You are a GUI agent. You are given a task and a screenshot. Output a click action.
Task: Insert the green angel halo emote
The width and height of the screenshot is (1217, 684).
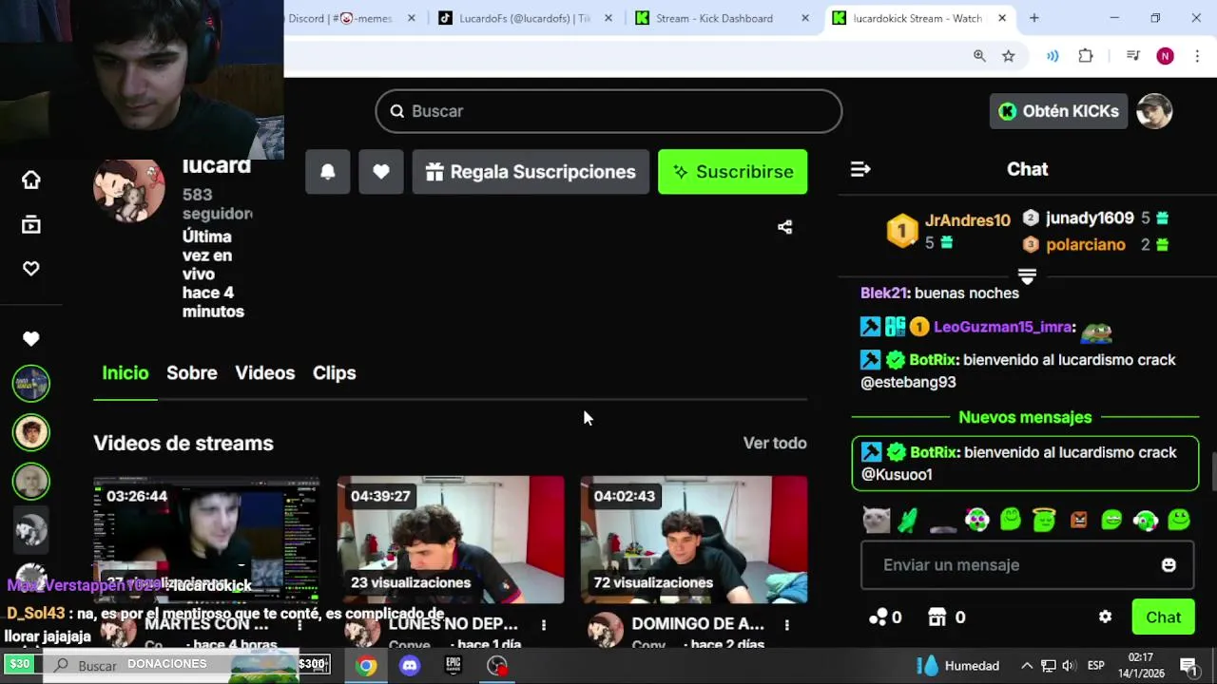click(x=1044, y=520)
